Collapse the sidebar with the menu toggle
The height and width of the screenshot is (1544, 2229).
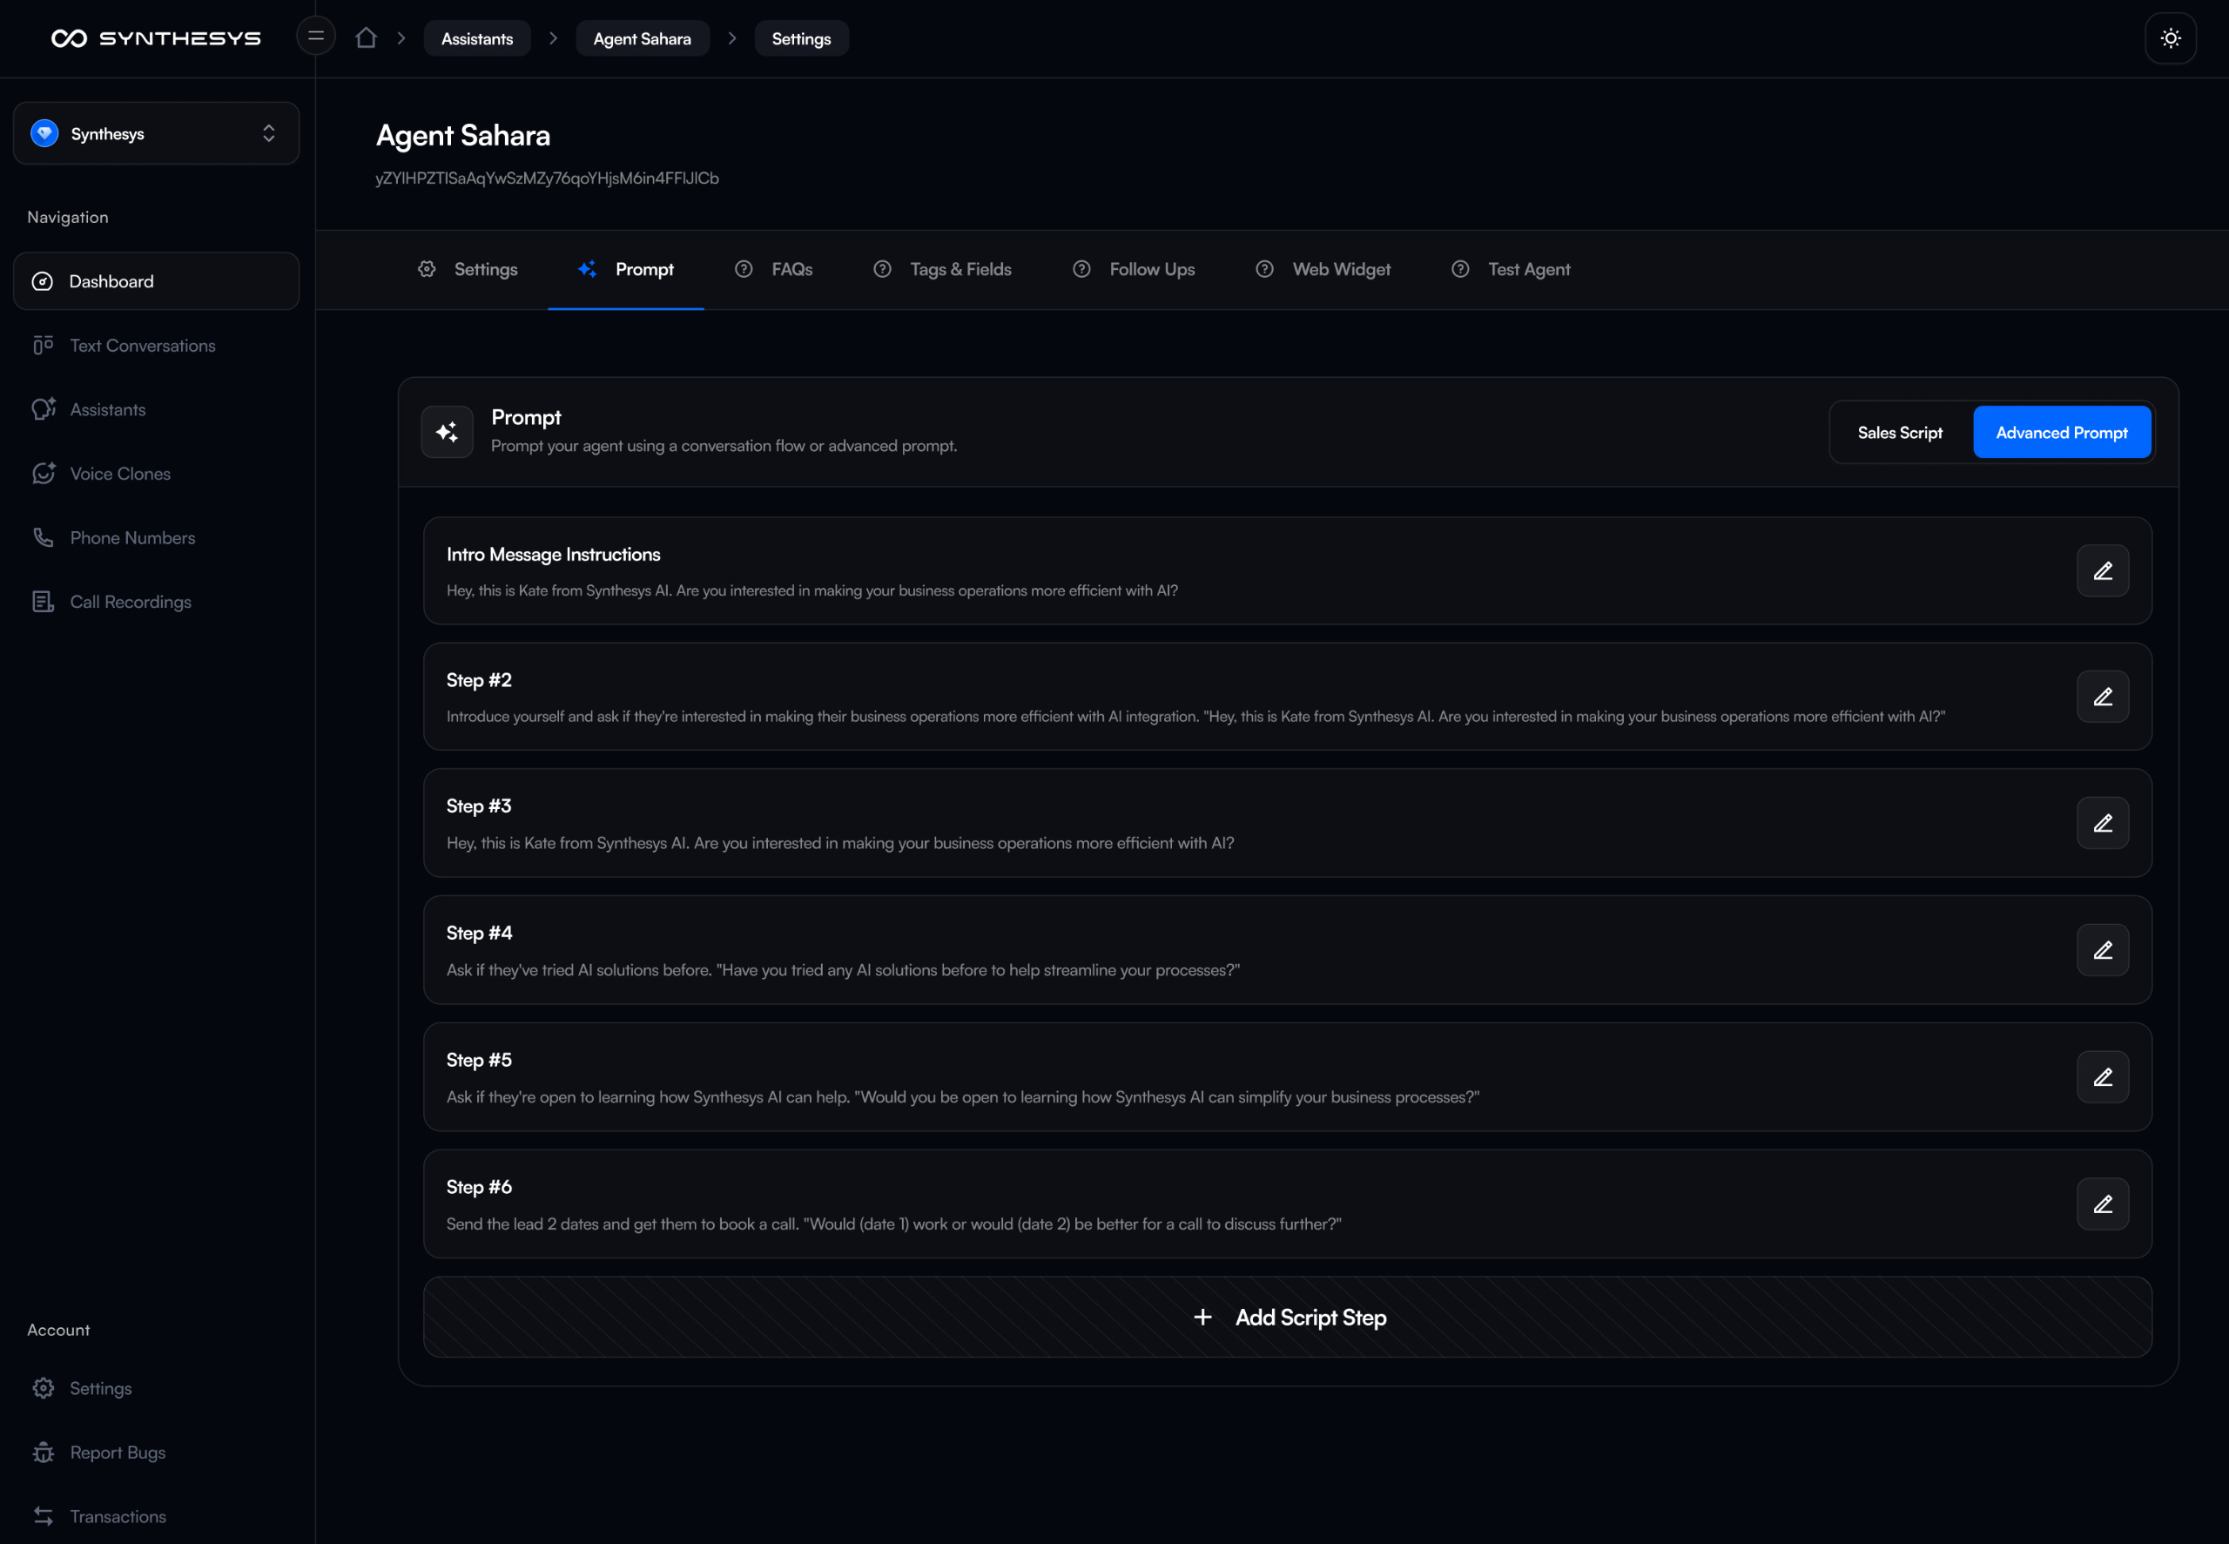[x=315, y=37]
